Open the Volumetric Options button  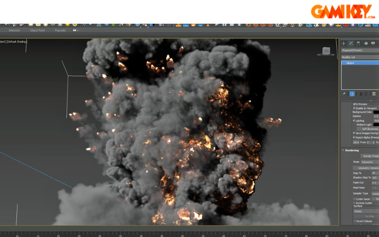click(x=366, y=168)
